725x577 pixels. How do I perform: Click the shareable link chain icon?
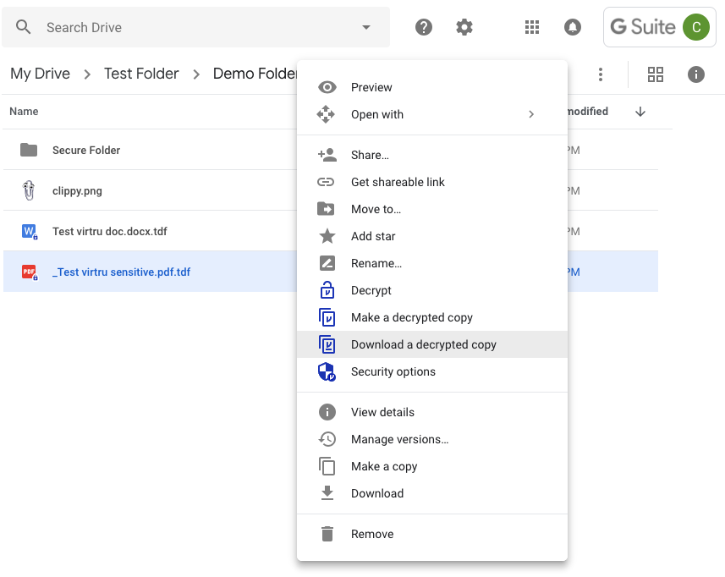coord(326,182)
